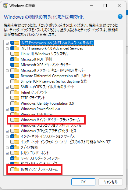This screenshot has width=128, height=190.
Task: Select Windows ハイパーバイザー プラットフォーム label
Action: click(50, 120)
